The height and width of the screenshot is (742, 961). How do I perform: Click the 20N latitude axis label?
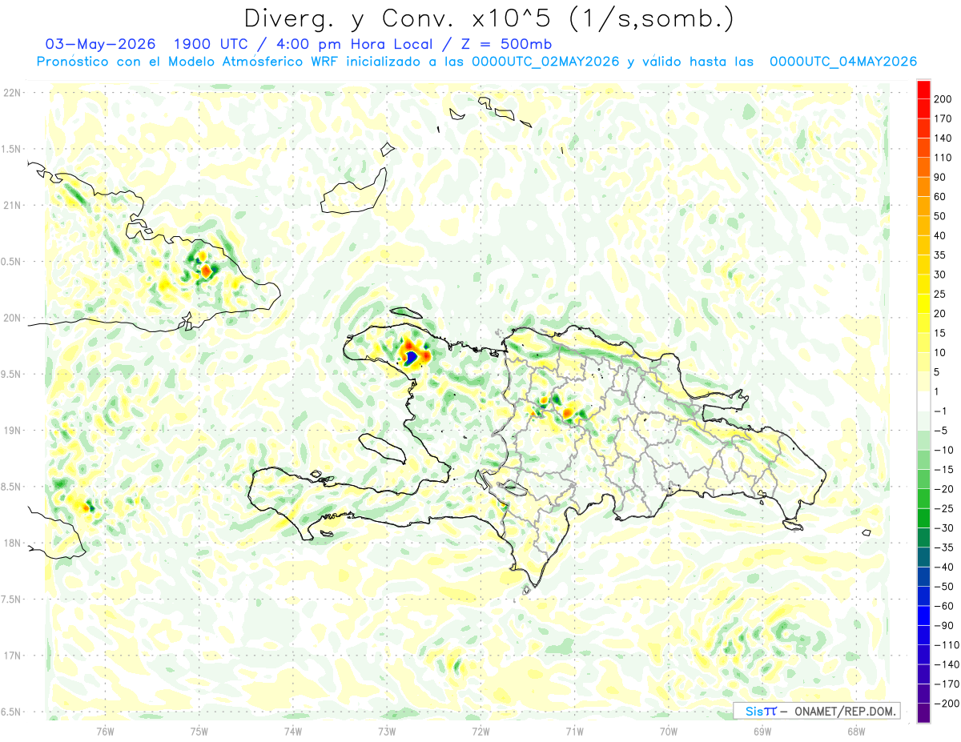tap(13, 318)
